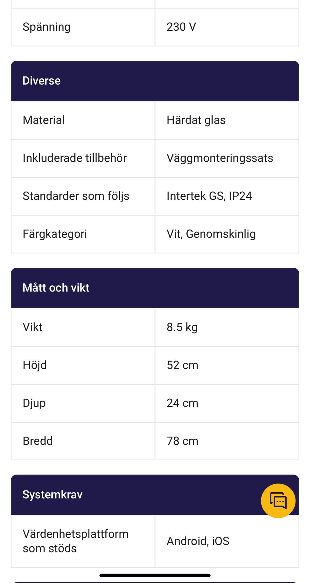This screenshot has width=310, height=583.
Task: Tap the home indicator bar
Action: click(x=155, y=575)
